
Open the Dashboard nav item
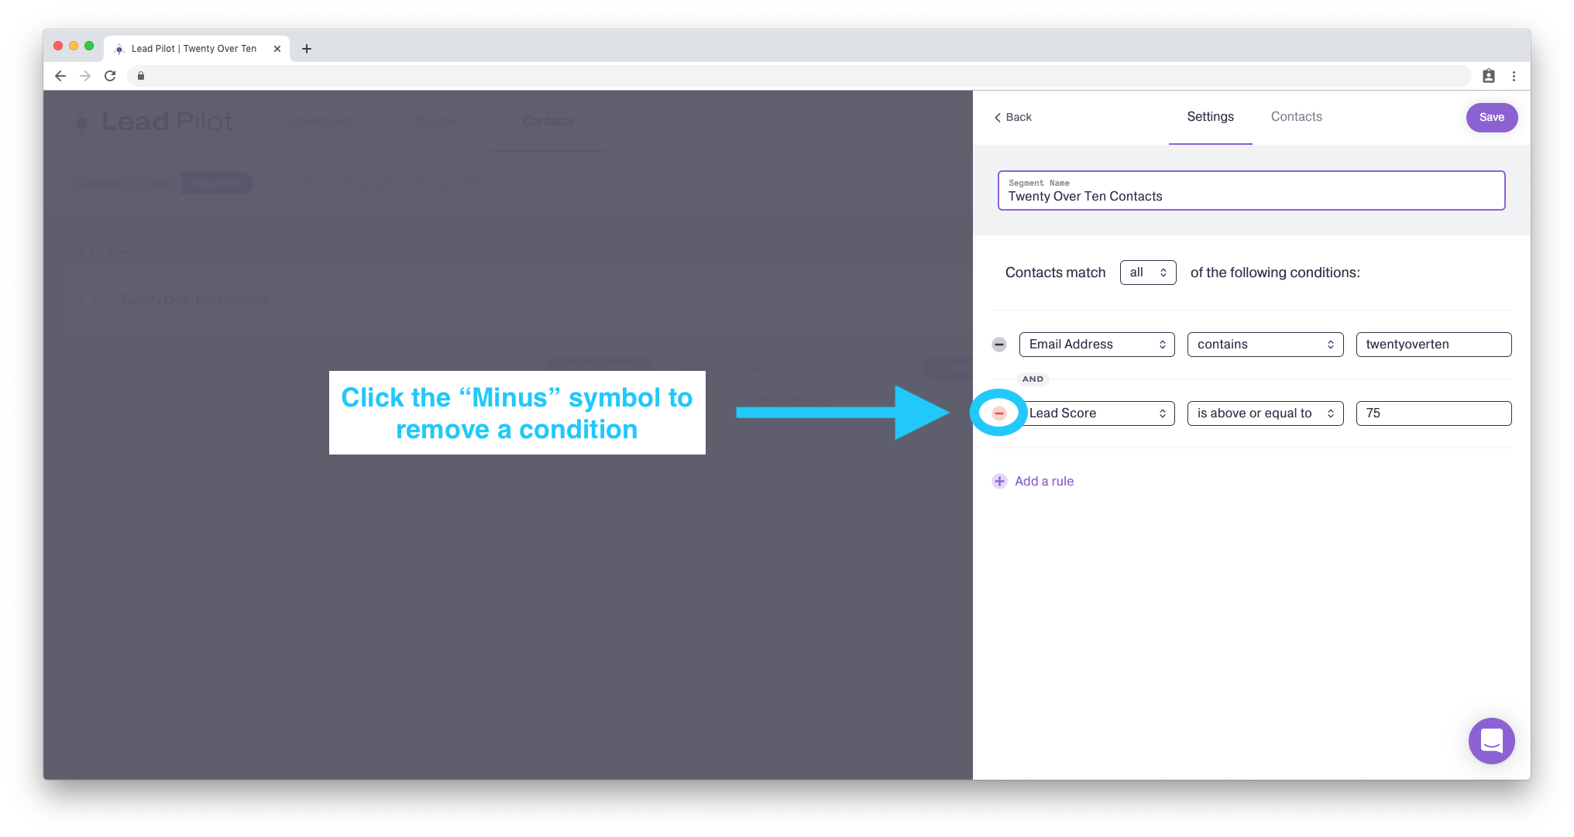322,122
